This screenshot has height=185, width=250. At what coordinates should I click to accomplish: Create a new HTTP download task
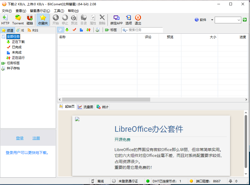[5, 19]
